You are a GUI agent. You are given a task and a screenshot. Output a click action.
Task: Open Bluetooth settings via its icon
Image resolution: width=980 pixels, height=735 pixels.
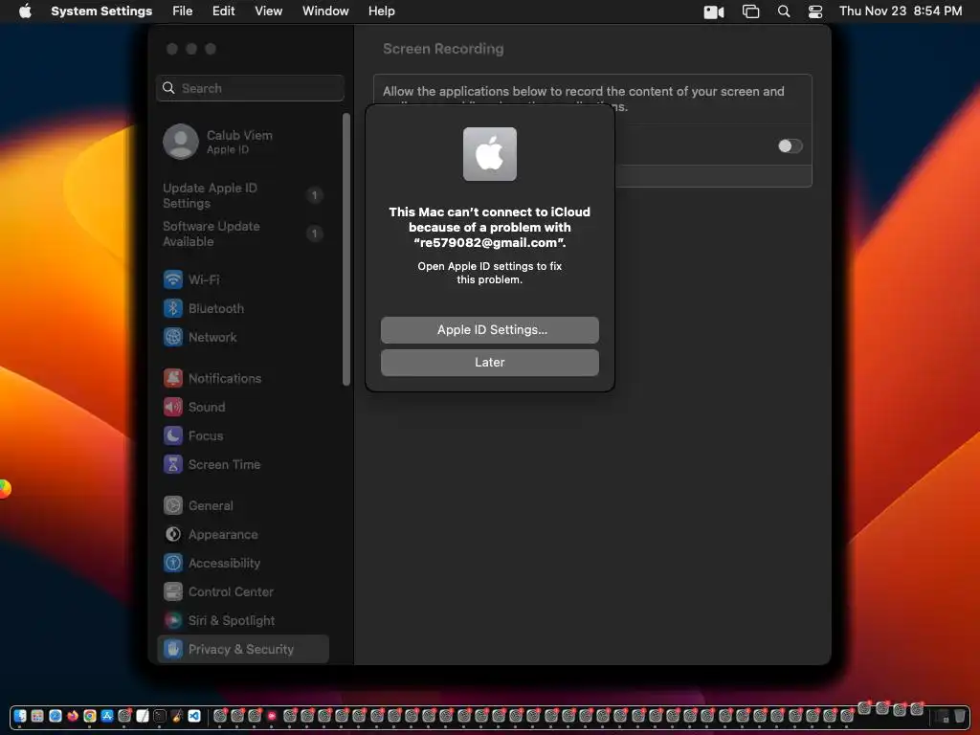pos(173,308)
